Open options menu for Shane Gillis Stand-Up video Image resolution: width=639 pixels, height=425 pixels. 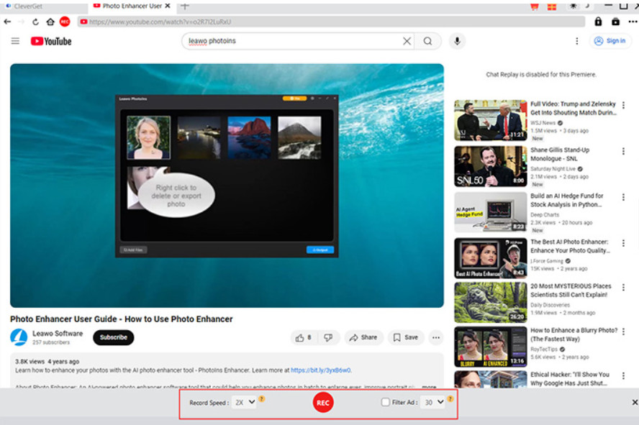click(623, 152)
